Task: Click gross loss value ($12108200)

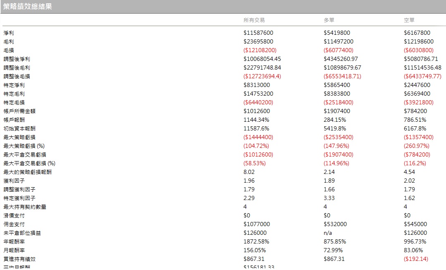Action: pyautogui.click(x=260, y=50)
